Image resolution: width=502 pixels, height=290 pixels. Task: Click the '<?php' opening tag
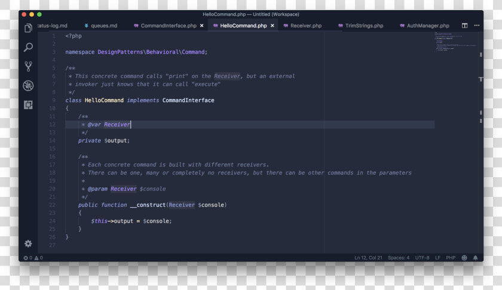74,36
